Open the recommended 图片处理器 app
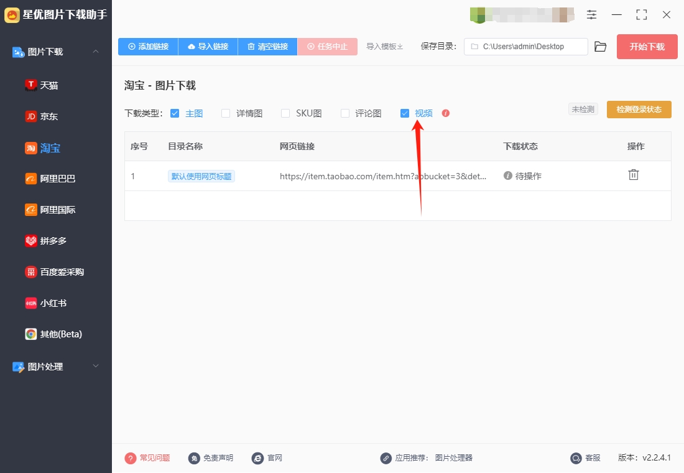 pyautogui.click(x=454, y=457)
